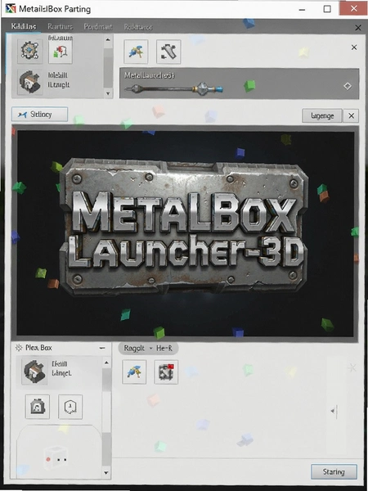
Task: Switch to the Kiddlas tab
Action: point(24,26)
